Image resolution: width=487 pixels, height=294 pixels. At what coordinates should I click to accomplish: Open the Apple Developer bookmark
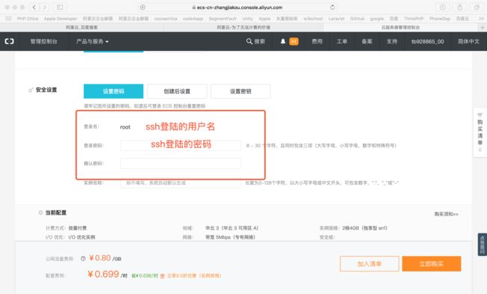[60, 19]
